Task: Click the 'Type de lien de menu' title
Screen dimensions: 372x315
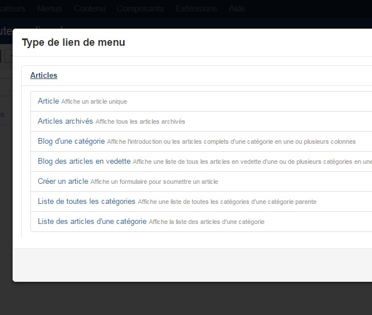Action: [74, 42]
